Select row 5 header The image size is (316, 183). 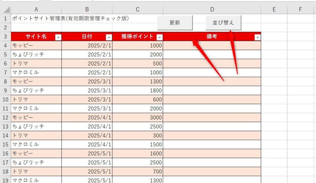tap(6, 54)
